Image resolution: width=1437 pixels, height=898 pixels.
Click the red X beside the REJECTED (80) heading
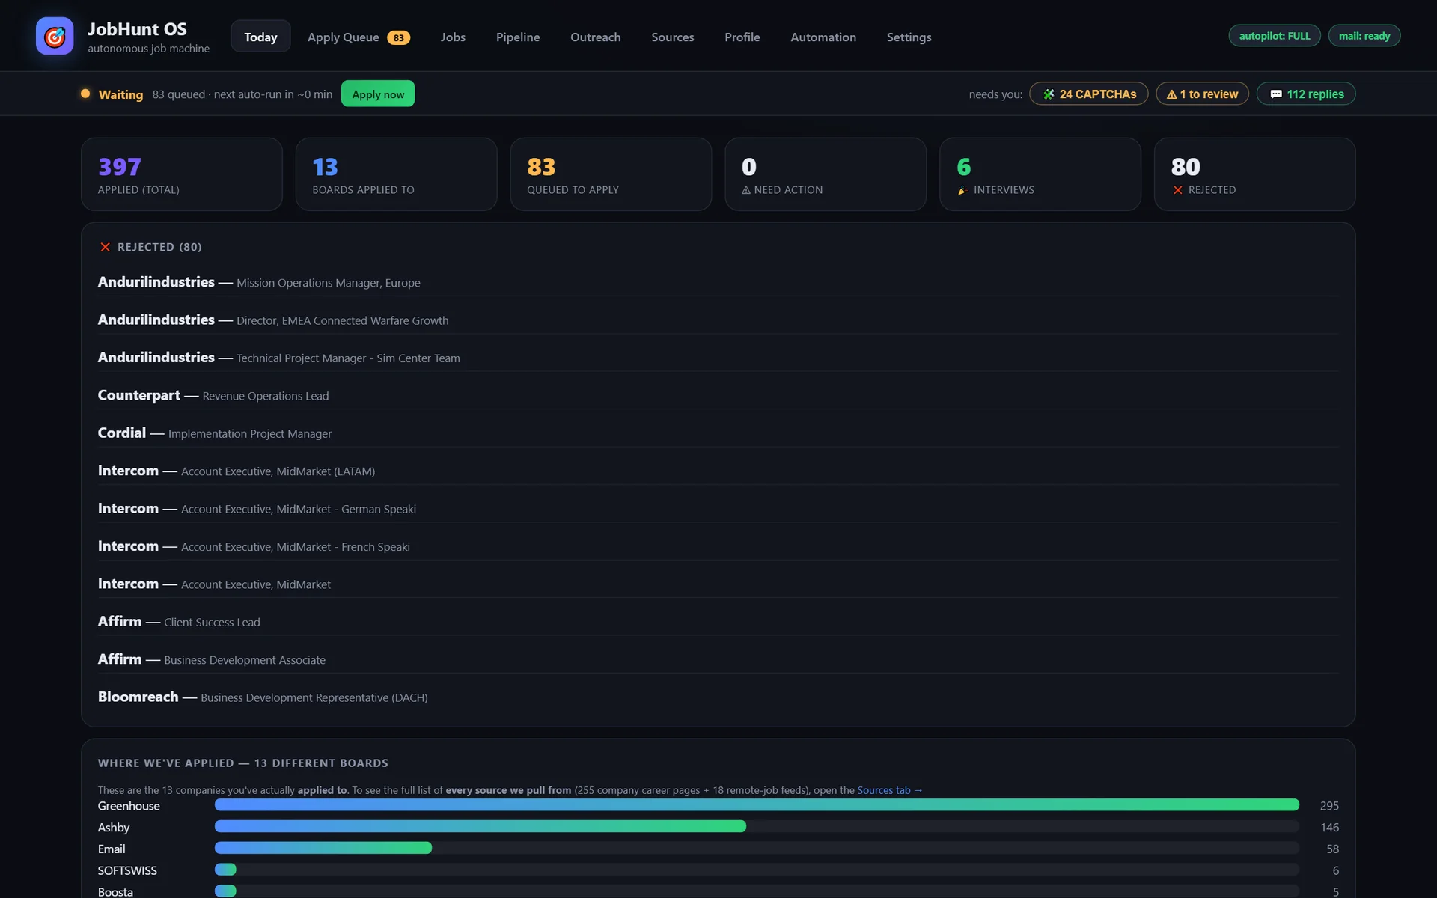pos(106,247)
